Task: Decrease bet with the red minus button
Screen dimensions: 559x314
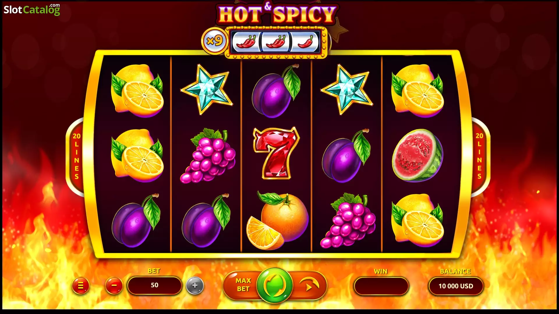Action: 114,286
